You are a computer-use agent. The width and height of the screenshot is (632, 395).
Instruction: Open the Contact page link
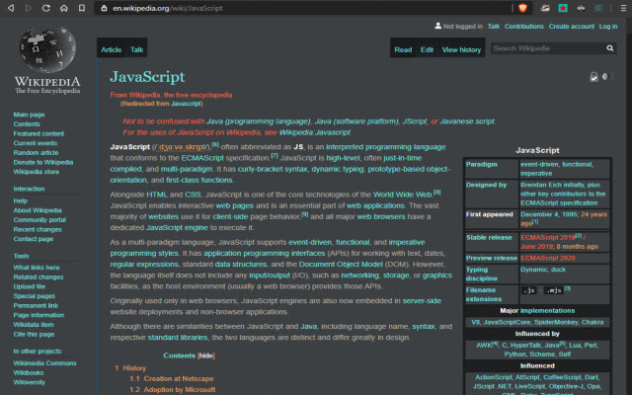tap(34, 239)
